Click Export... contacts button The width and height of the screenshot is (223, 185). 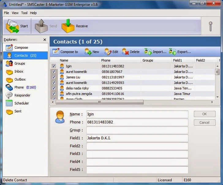180,52
